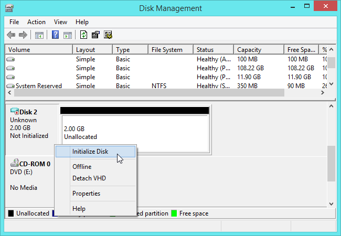
Task: Click the System Reserved volume name
Action: click(39, 86)
